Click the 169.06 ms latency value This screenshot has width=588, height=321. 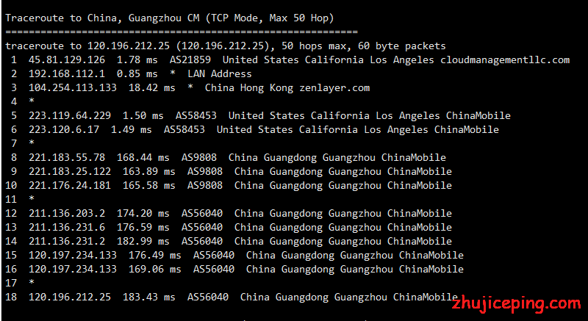click(155, 270)
